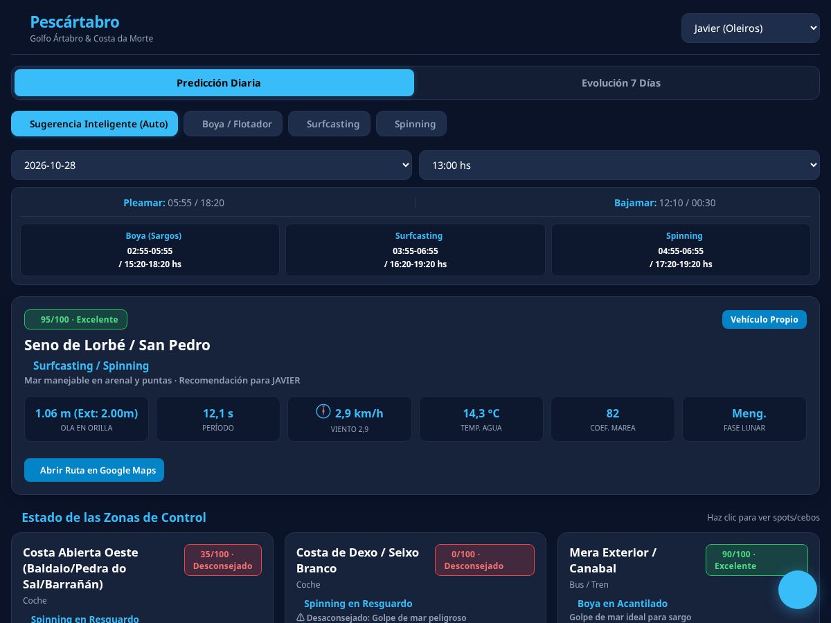Click the Bajamar 12:10 / 00:30 text
The width and height of the screenshot is (831, 623).
[x=665, y=203]
